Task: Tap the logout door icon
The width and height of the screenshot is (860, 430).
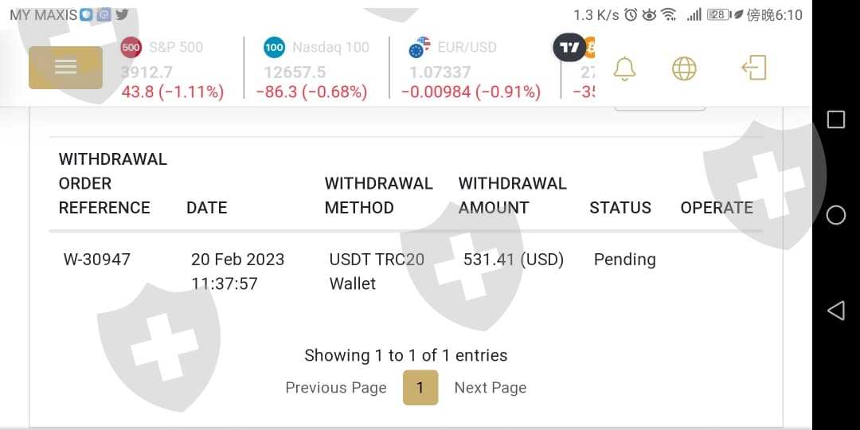Action: pos(753,68)
